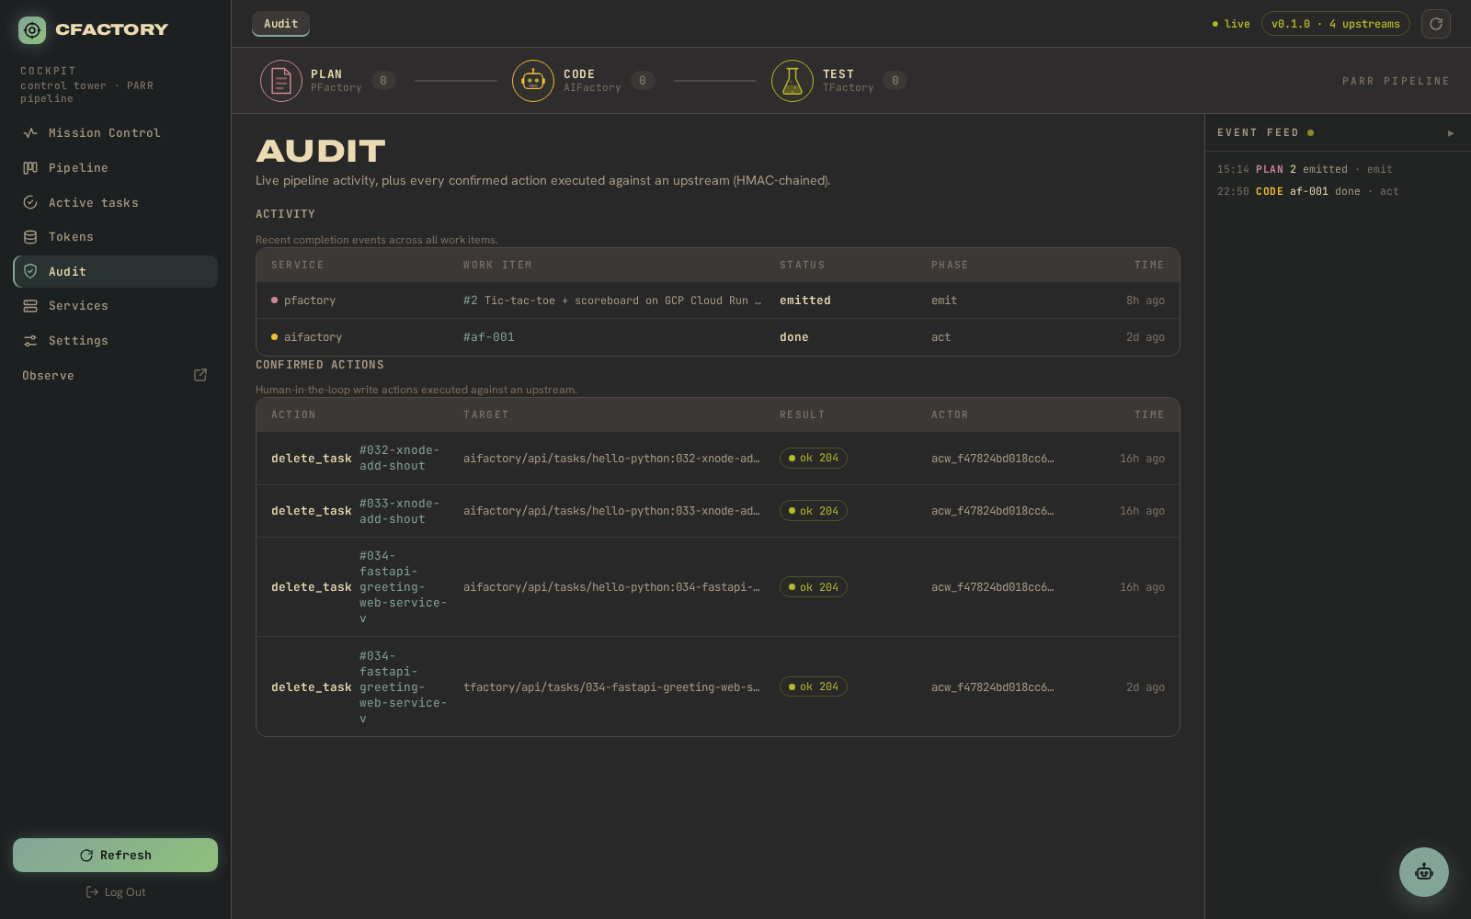Image resolution: width=1471 pixels, height=919 pixels.
Task: Click the CODE stage count badge
Action: 643,81
